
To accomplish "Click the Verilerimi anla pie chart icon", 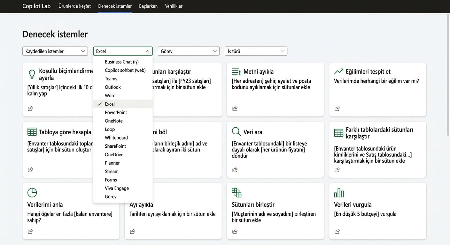I will [x=32, y=193].
